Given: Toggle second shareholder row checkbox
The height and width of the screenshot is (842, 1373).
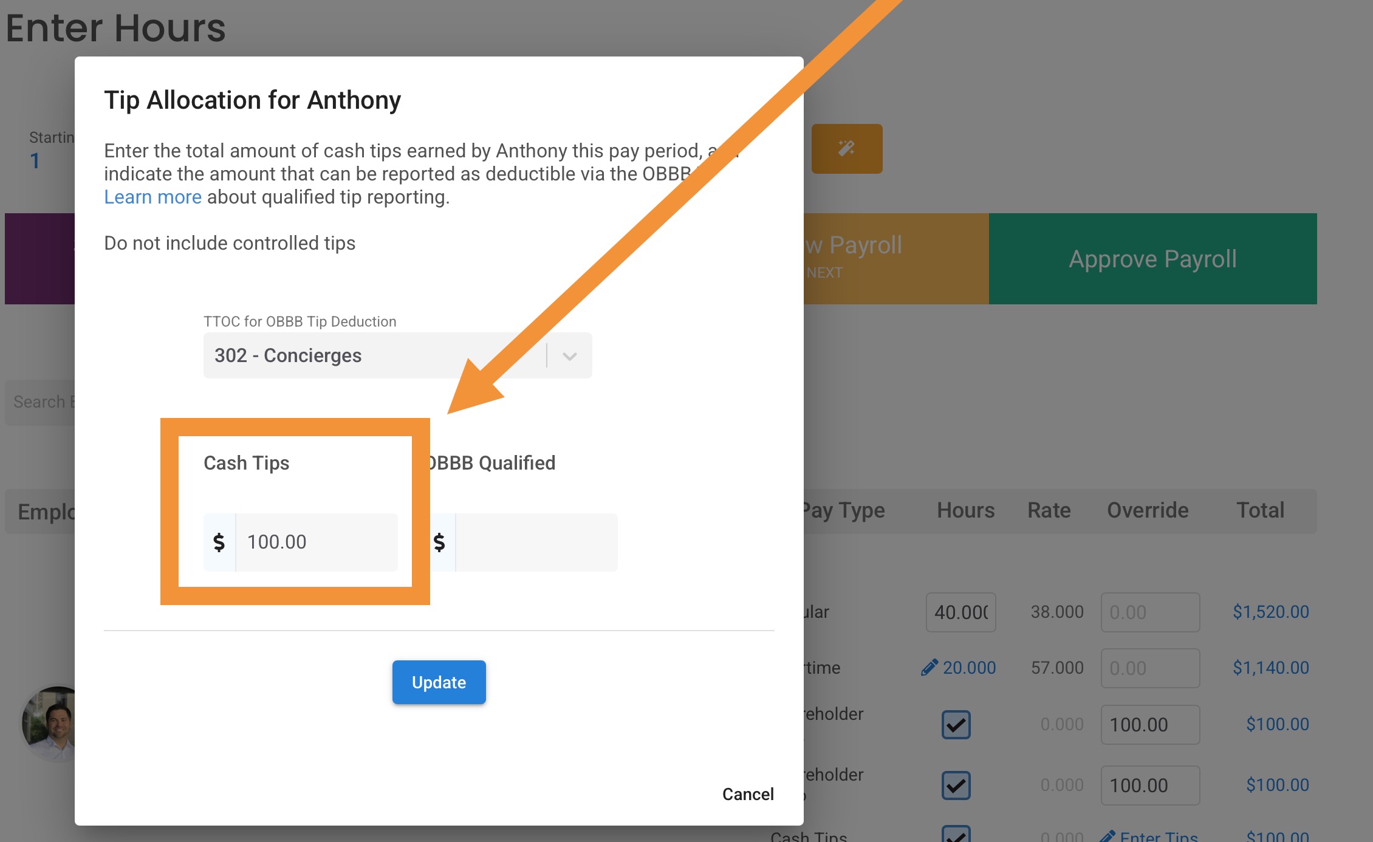Looking at the screenshot, I should click(x=956, y=785).
